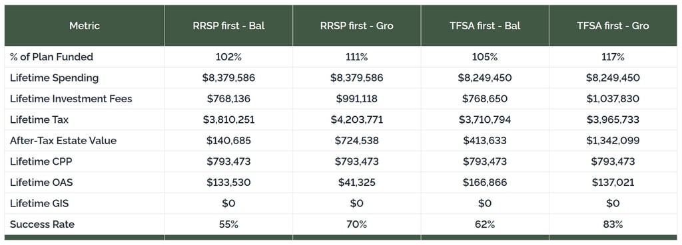This screenshot has width=682, height=245.
Task: Select the $768,136 investment fees cell
Action: pos(228,98)
